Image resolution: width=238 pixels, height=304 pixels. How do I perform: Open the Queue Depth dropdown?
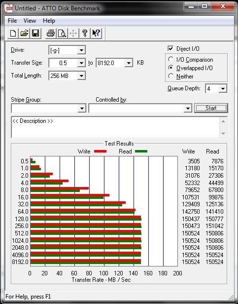tap(223, 89)
